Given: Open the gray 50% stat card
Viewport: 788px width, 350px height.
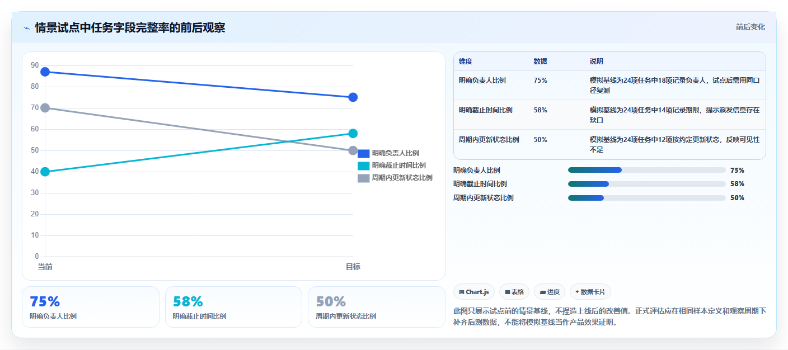Looking at the screenshot, I should [377, 307].
